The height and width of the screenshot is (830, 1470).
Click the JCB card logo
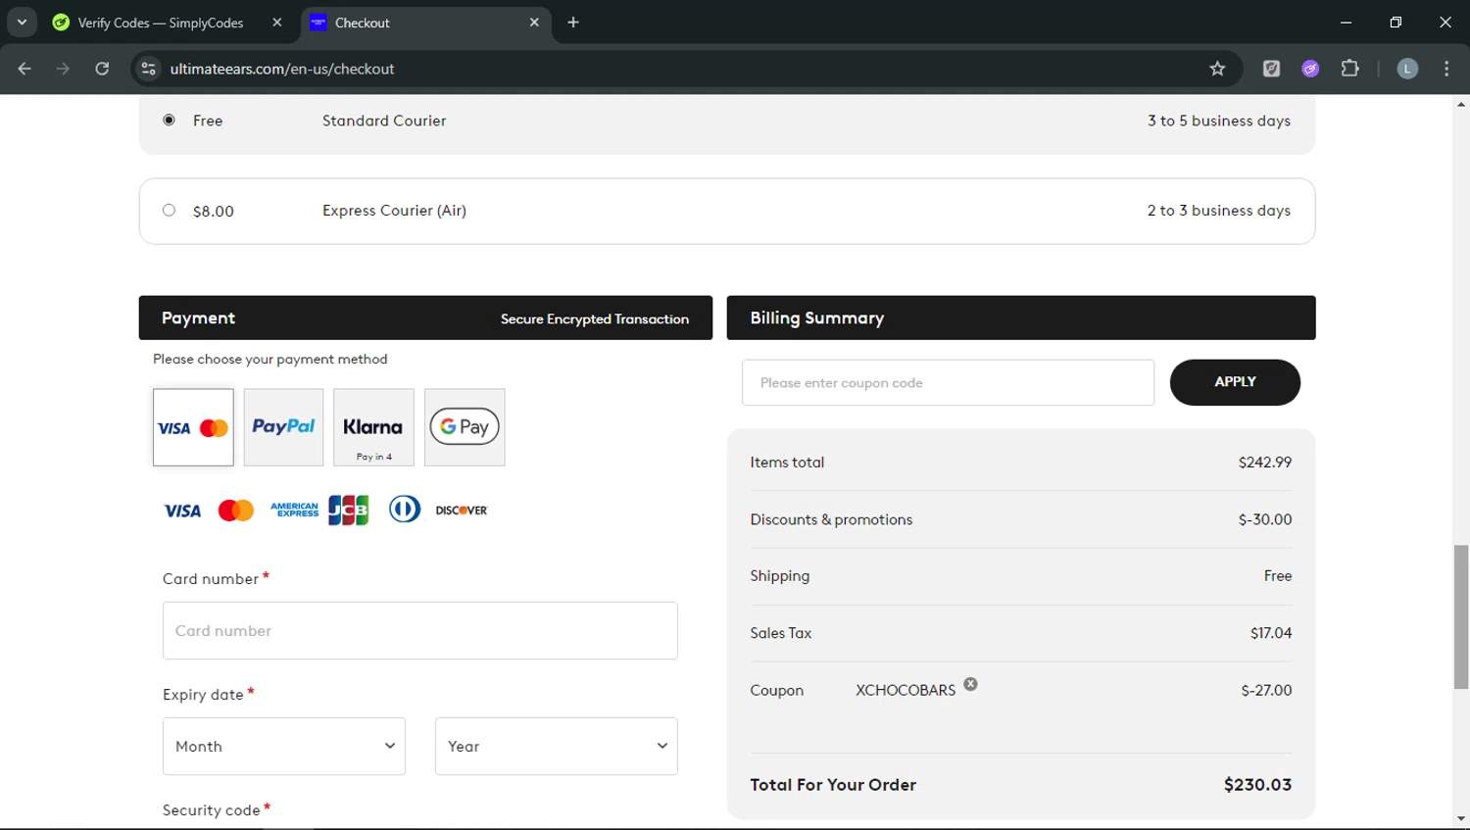[349, 511]
